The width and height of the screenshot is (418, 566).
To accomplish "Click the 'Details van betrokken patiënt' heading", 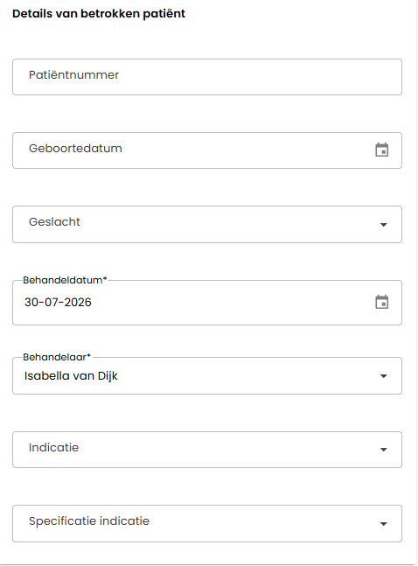I will (x=99, y=14).
